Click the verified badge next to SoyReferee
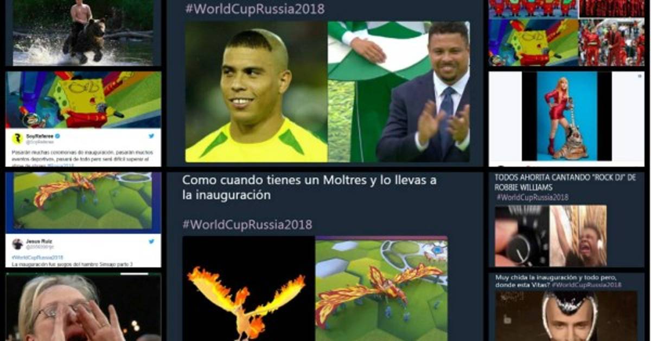Viewport: 651px width, 341px height. (x=57, y=136)
